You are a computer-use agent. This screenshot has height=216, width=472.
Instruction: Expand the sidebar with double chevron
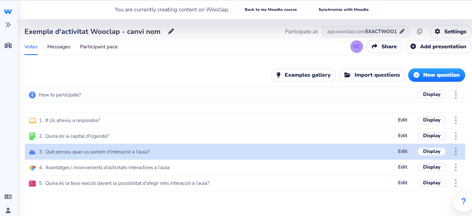click(8, 25)
